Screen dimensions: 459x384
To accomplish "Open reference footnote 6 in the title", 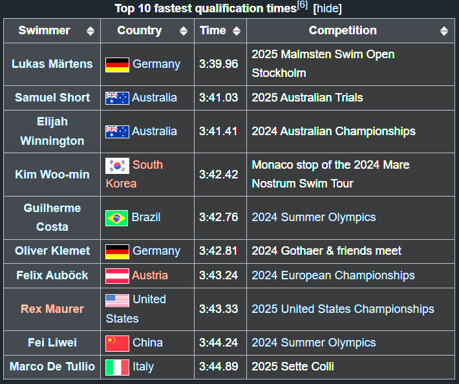I will pos(302,5).
